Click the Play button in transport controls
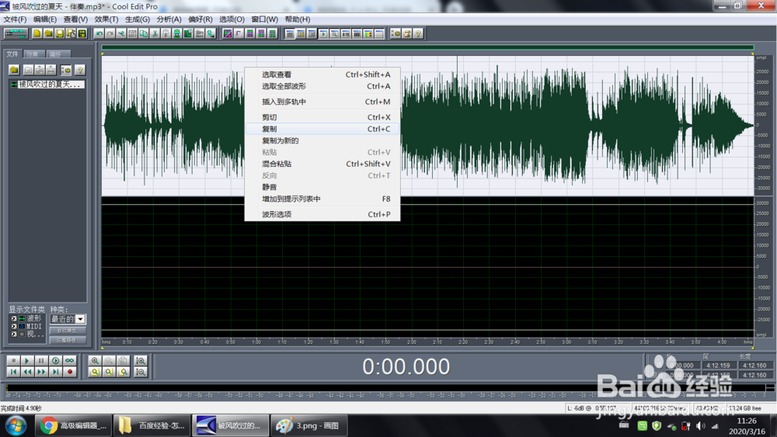This screenshot has height=437, width=777. click(x=27, y=361)
